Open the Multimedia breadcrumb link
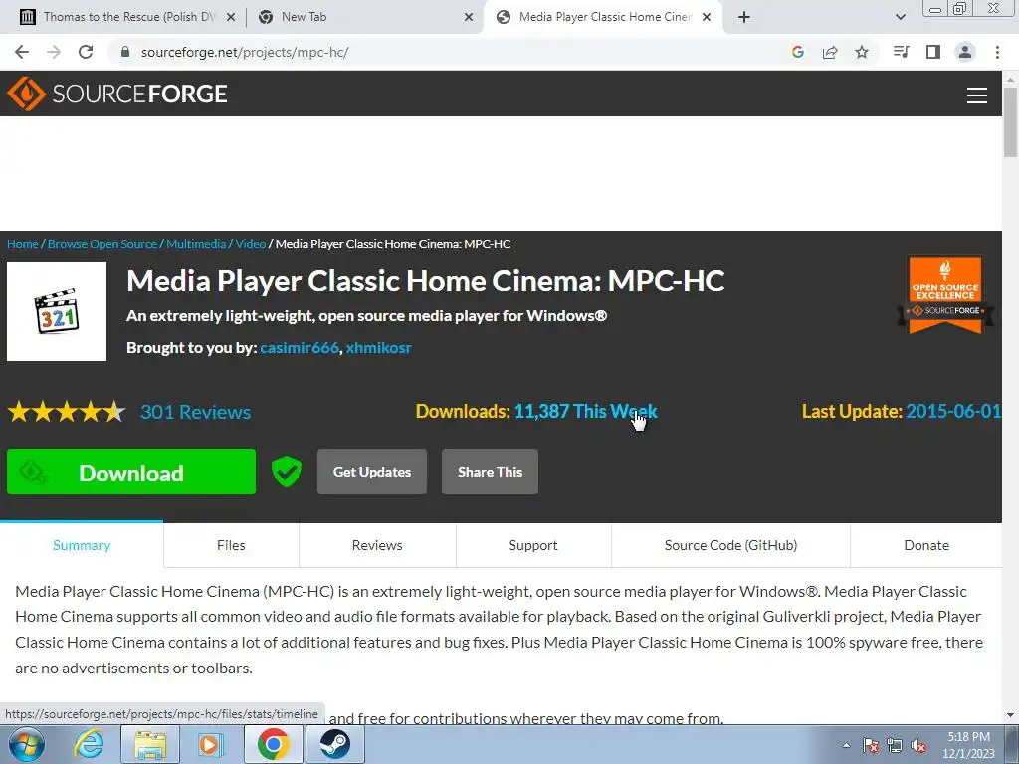 pyautogui.click(x=196, y=244)
